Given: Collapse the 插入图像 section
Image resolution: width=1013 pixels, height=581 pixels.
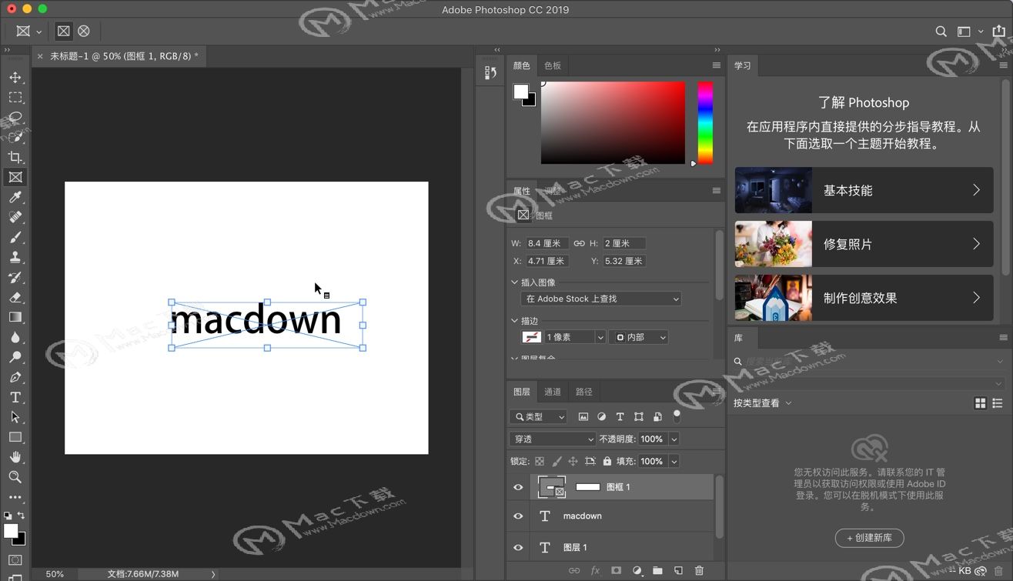Looking at the screenshot, I should tap(515, 282).
